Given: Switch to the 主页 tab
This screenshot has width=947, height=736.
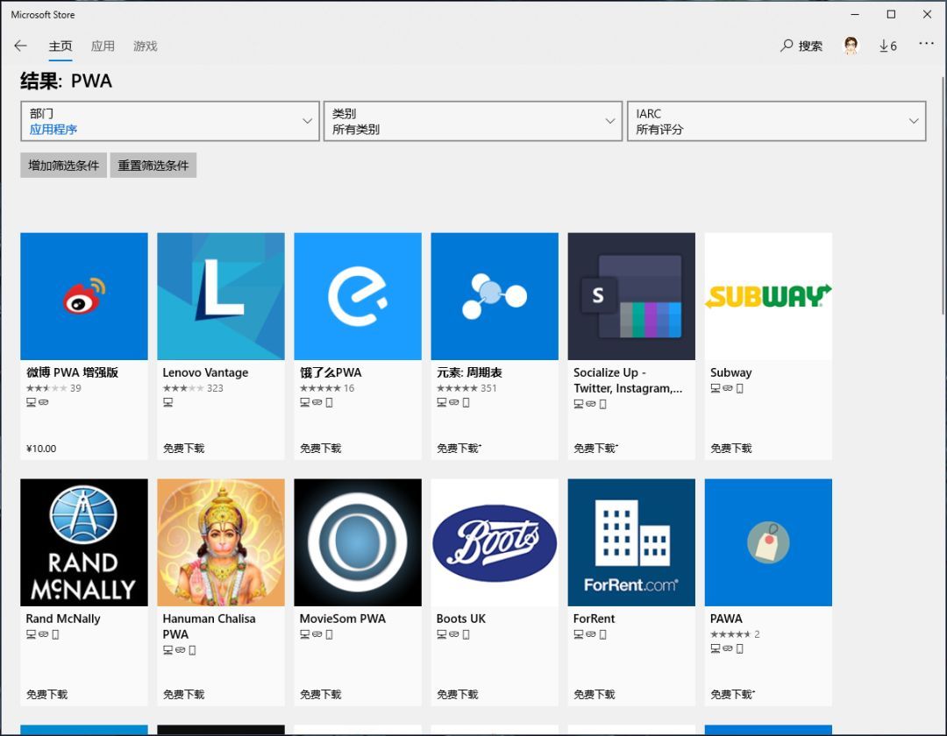Looking at the screenshot, I should (61, 46).
